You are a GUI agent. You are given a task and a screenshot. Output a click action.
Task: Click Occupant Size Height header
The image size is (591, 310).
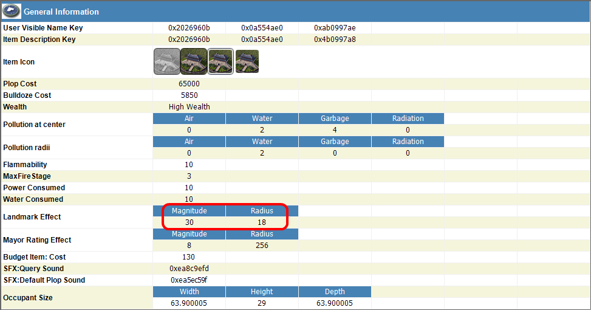click(x=262, y=292)
